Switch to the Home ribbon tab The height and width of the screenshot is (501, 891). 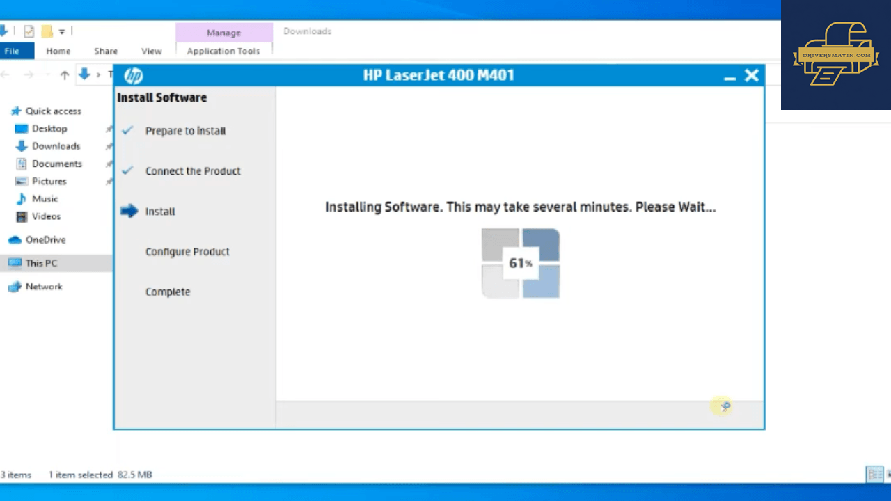(x=58, y=51)
